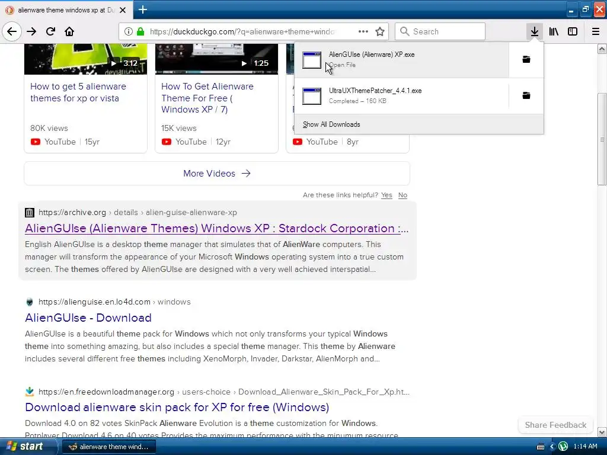Click the vertical scrollbar thumb
The height and width of the screenshot is (455, 607).
tap(602, 139)
